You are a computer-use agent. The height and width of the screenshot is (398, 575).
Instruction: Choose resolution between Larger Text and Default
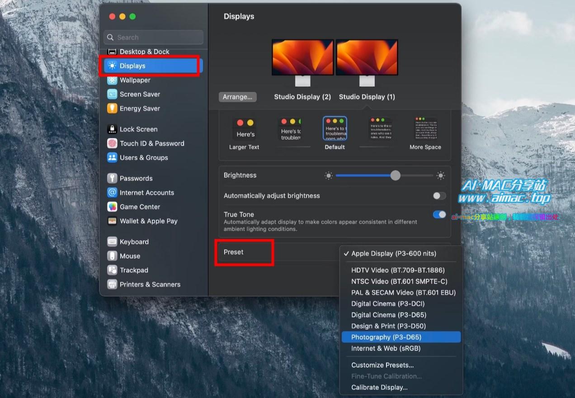290,130
